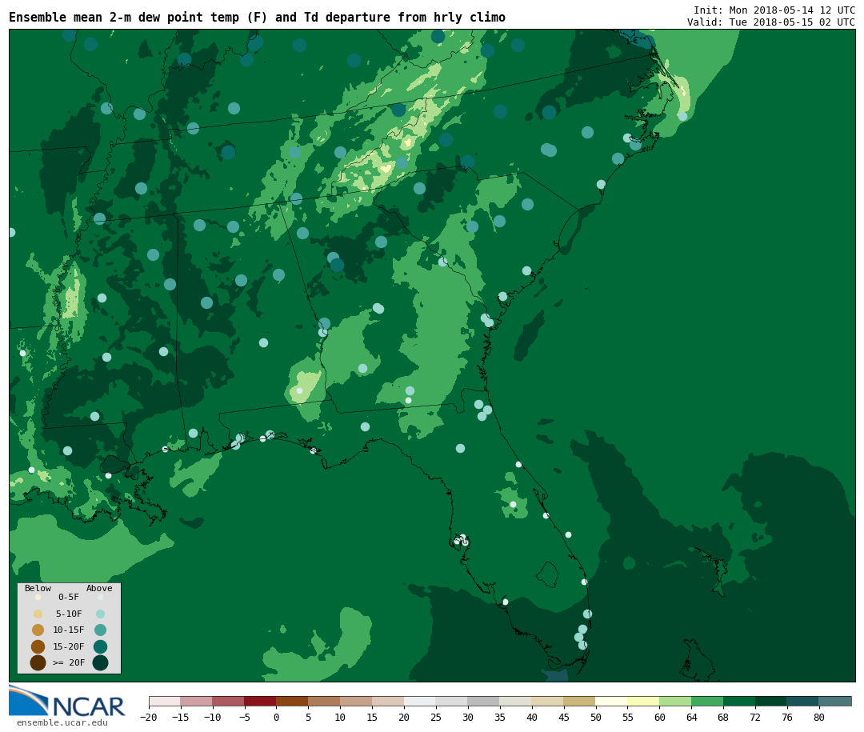The height and width of the screenshot is (732, 864).
Task: Click the '-20' colorbar tick label
Action: (149, 717)
